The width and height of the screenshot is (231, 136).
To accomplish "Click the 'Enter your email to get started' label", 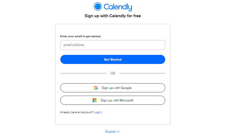I will (x=81, y=36).
